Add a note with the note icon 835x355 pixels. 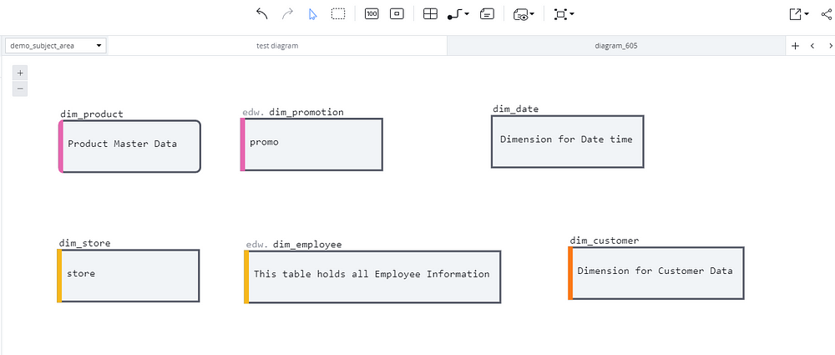488,14
